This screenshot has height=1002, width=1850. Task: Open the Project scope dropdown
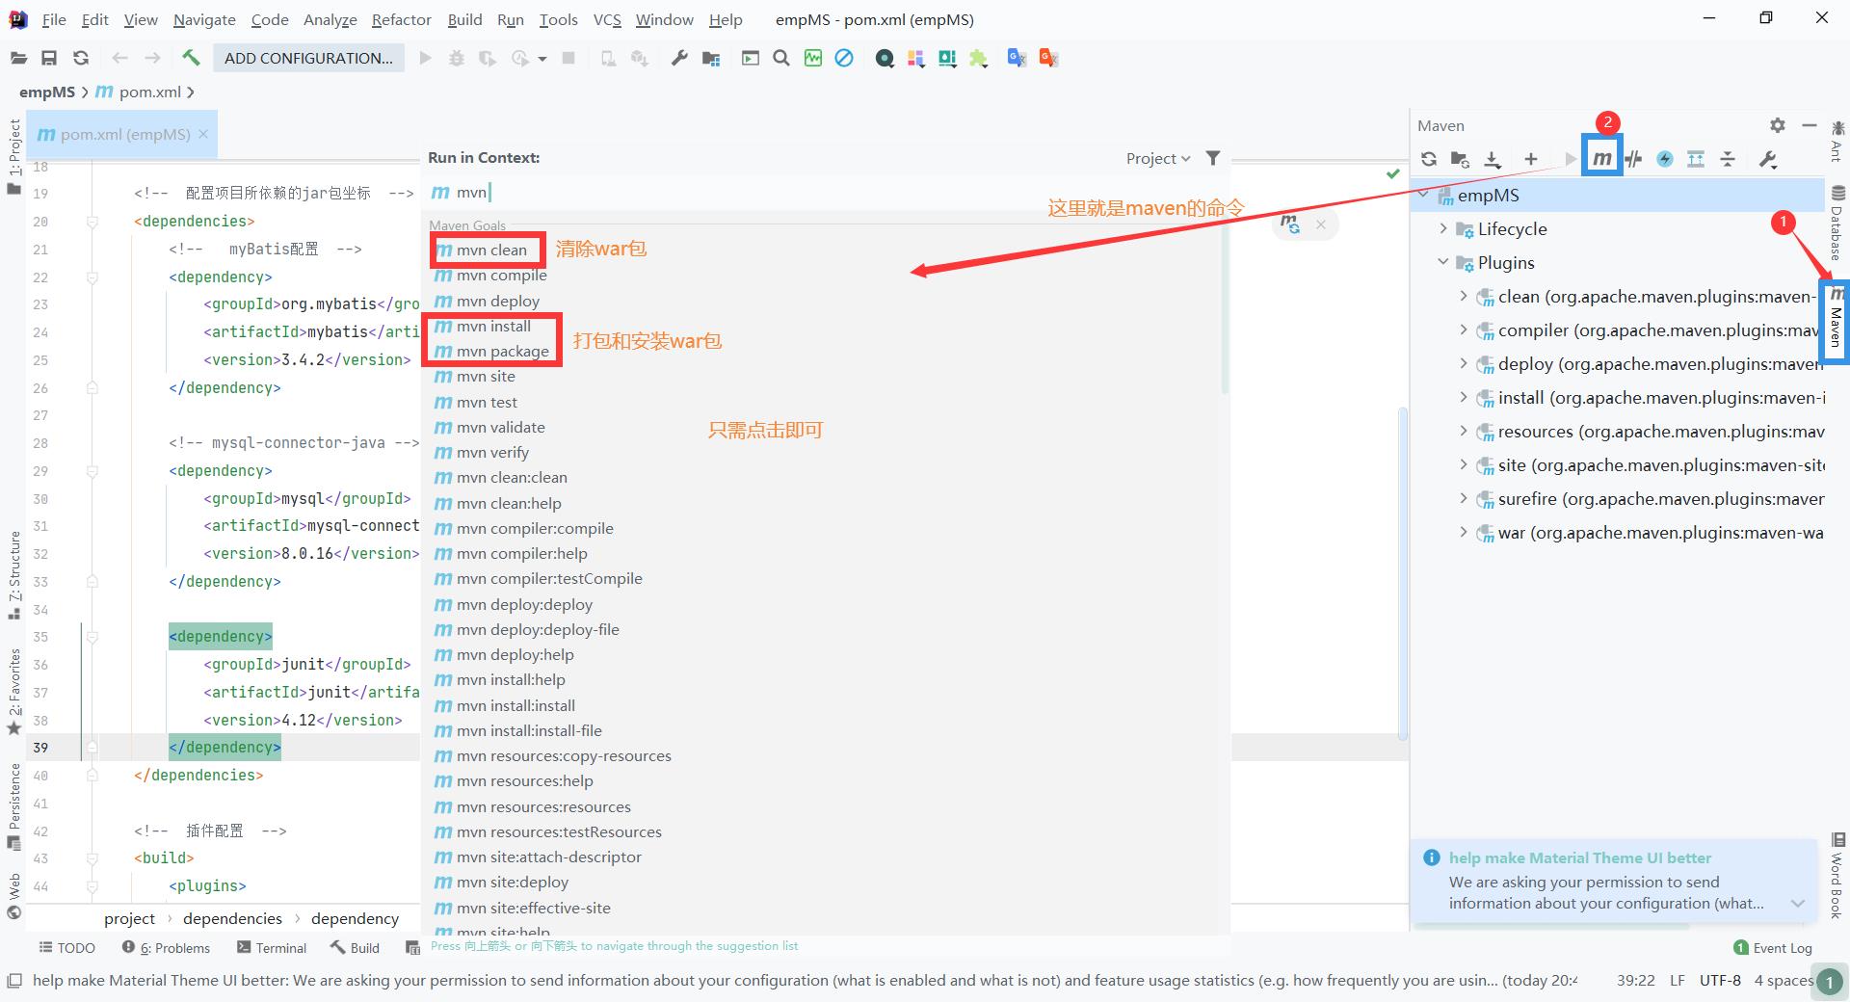click(1158, 158)
